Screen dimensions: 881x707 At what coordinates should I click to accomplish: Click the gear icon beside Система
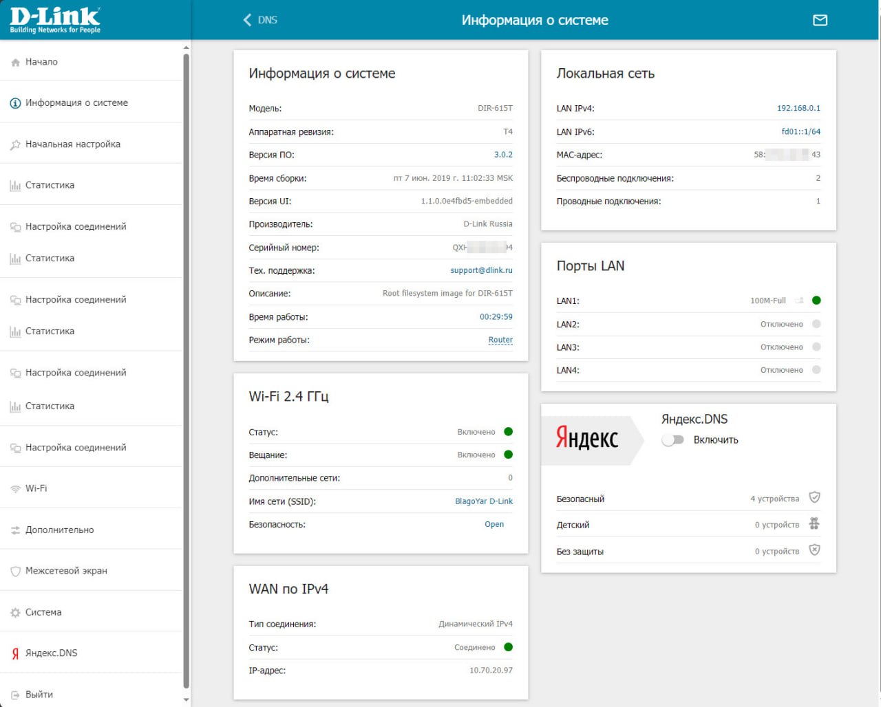[x=15, y=613]
